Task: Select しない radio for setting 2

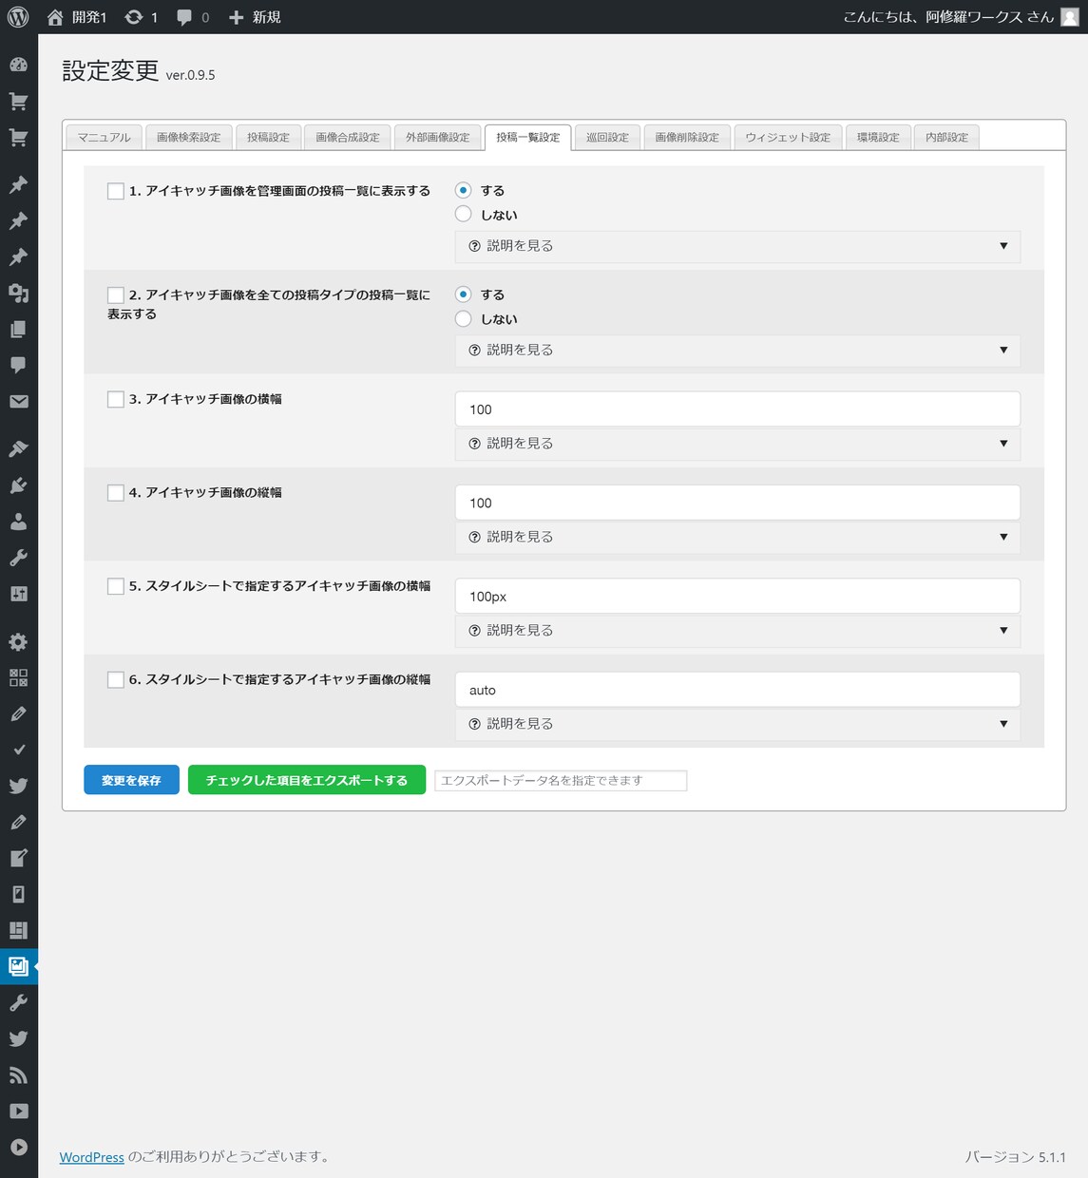Action: [x=464, y=319]
